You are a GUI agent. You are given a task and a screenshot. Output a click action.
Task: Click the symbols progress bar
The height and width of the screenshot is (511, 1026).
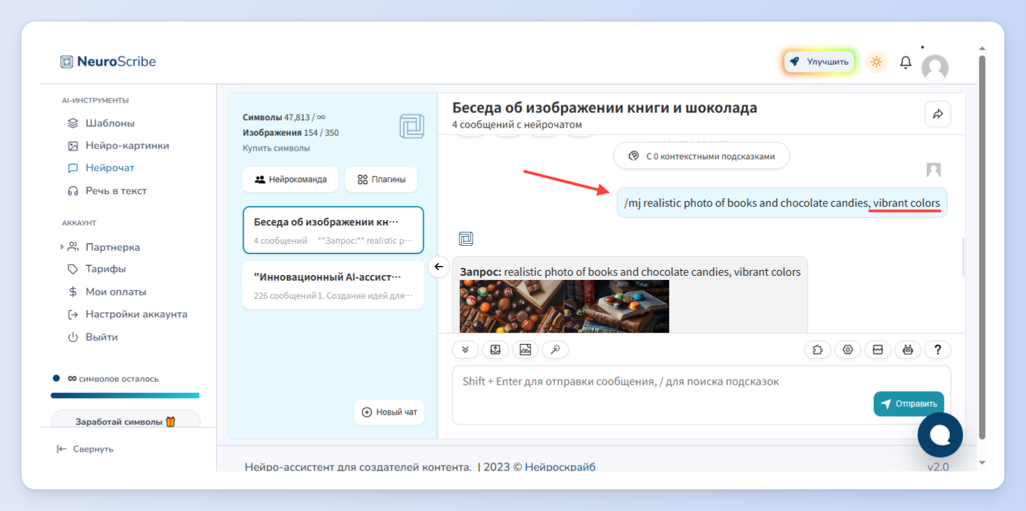pos(125,395)
